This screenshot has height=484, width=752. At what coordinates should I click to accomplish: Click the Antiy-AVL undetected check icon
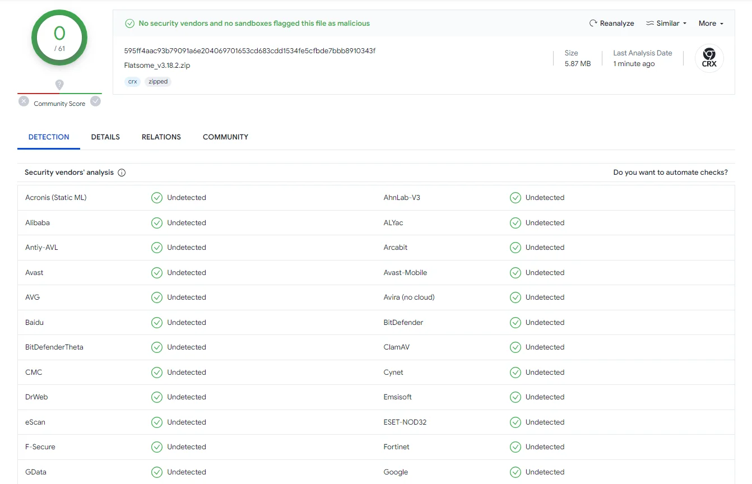(157, 248)
